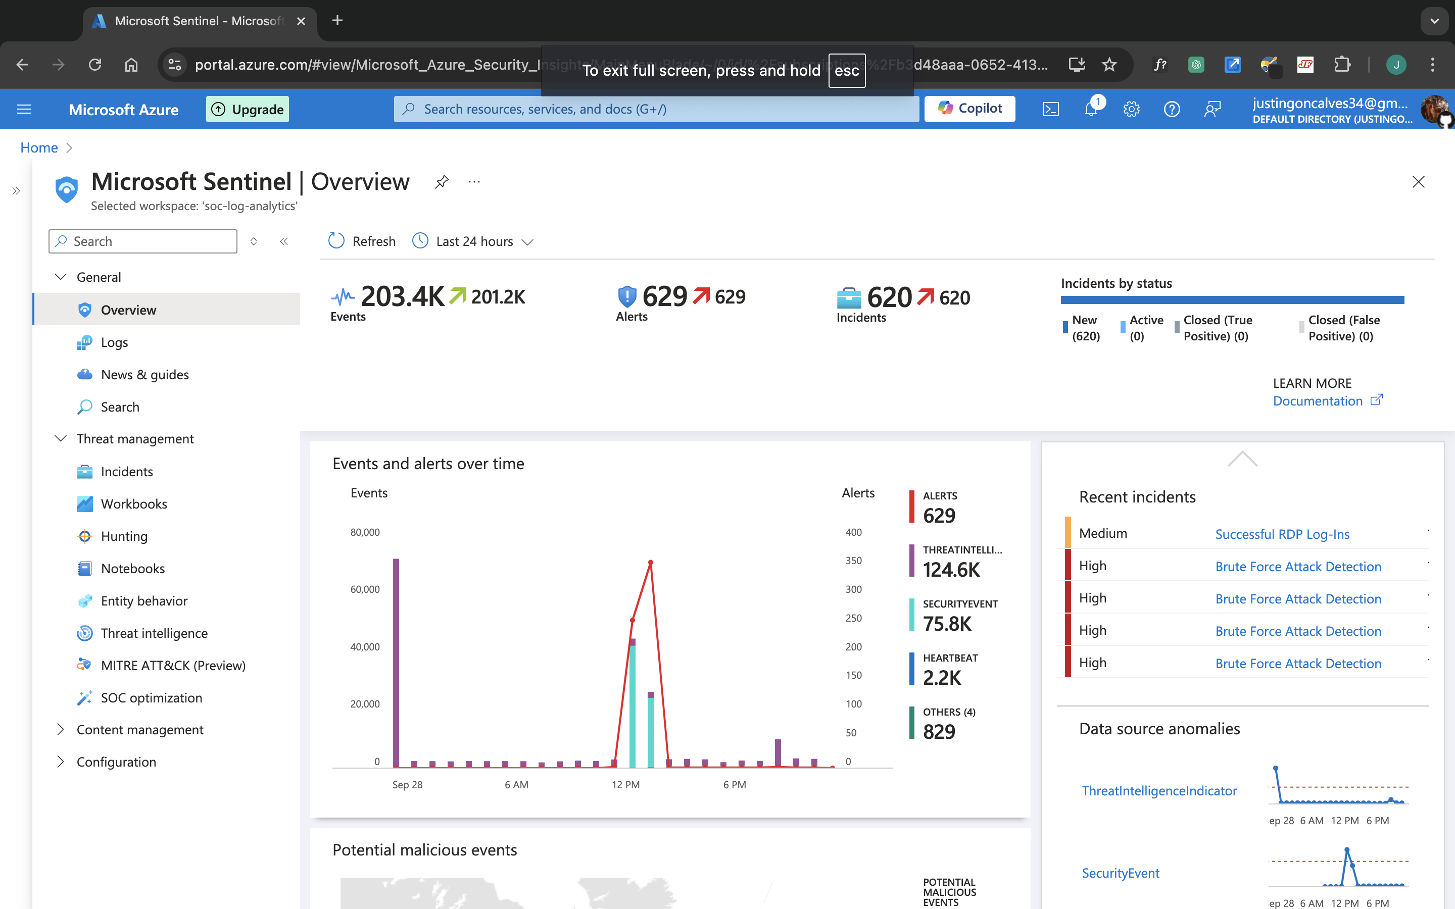Collapse the Threat management section
This screenshot has height=909, width=1455.
pos(60,438)
